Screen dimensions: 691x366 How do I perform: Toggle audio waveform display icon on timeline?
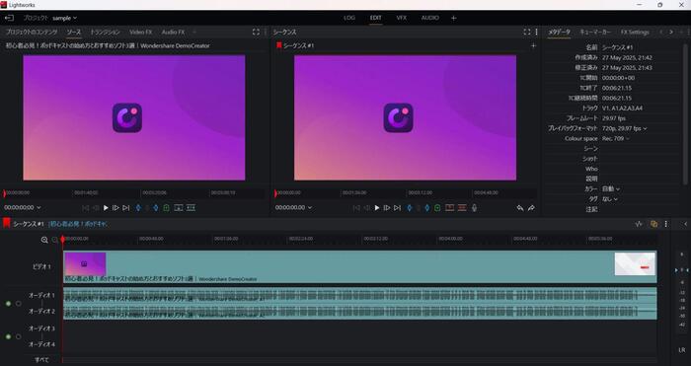(639, 224)
